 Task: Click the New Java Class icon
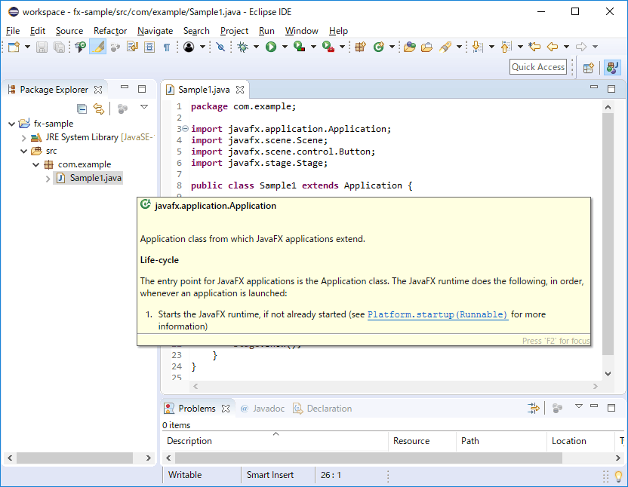tap(378, 47)
